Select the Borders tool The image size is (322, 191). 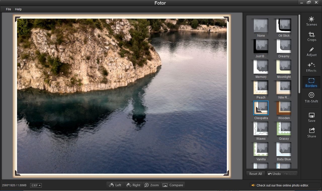311,82
